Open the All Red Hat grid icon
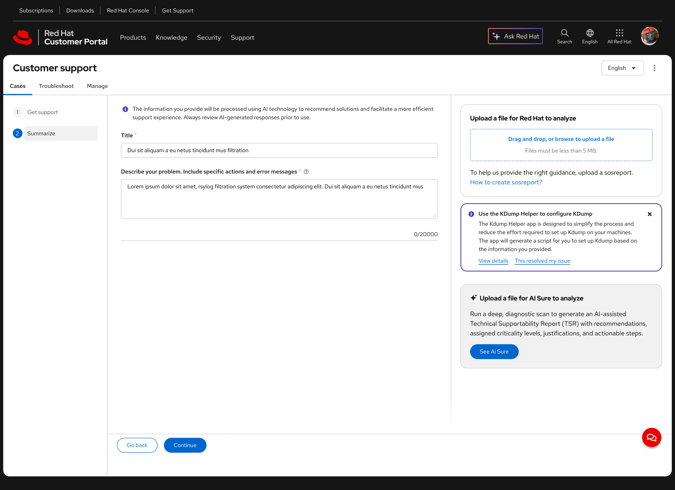This screenshot has height=490, width=675. (619, 33)
